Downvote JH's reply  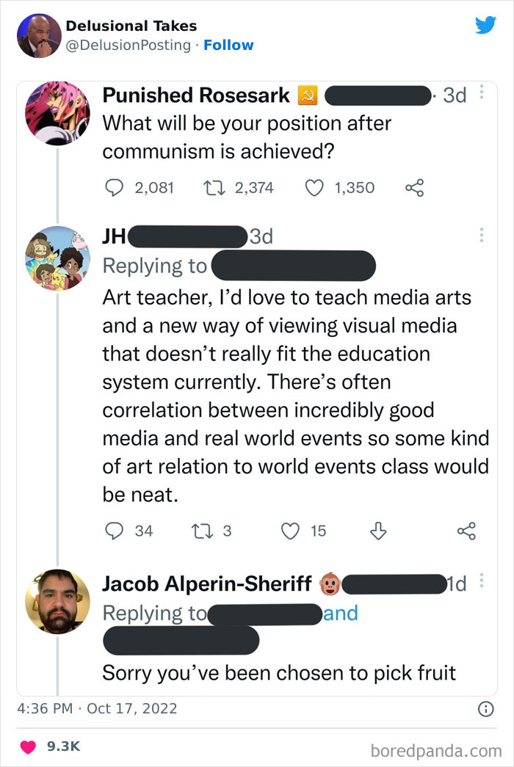(378, 531)
